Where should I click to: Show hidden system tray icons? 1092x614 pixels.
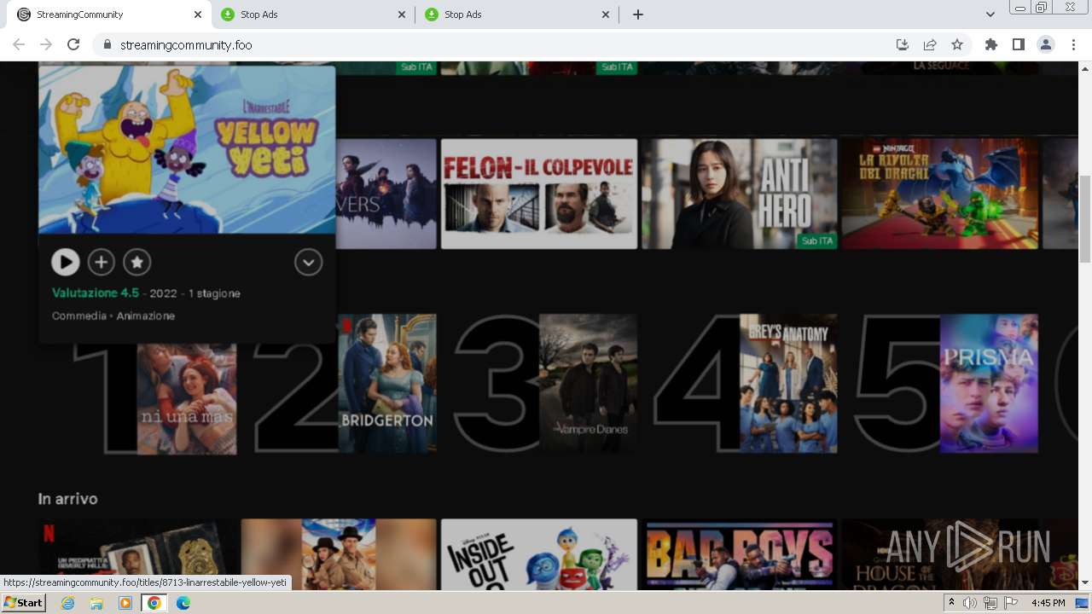[x=952, y=603]
